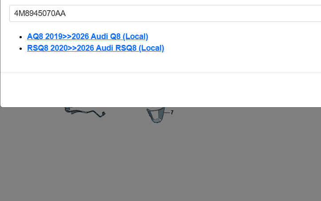Click the bullet before the AQ8 link
This screenshot has height=201, width=321.
point(20,37)
